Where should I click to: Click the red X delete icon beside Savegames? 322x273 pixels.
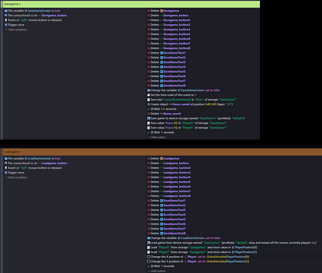click(149, 11)
